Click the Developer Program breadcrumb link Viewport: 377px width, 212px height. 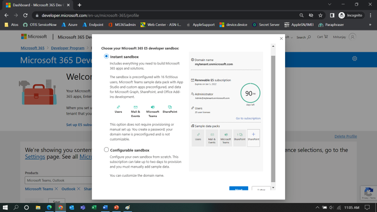click(x=67, y=48)
